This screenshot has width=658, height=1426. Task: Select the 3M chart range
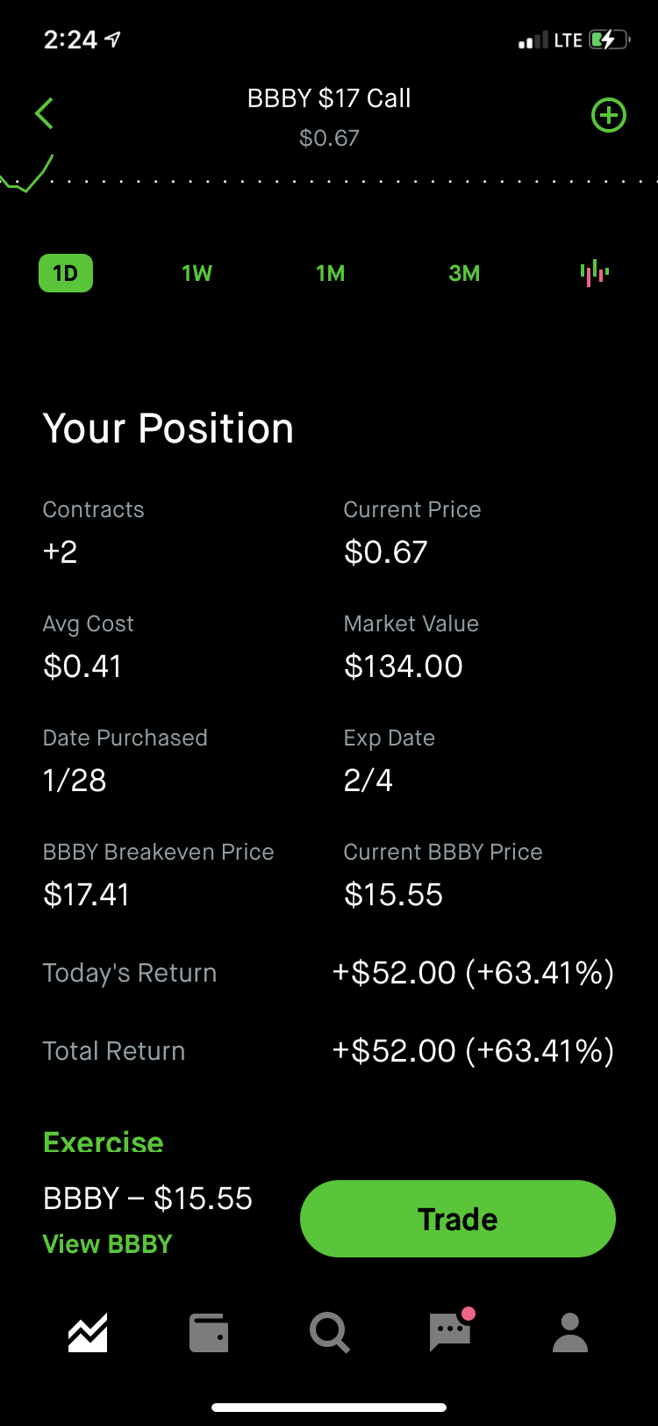464,273
